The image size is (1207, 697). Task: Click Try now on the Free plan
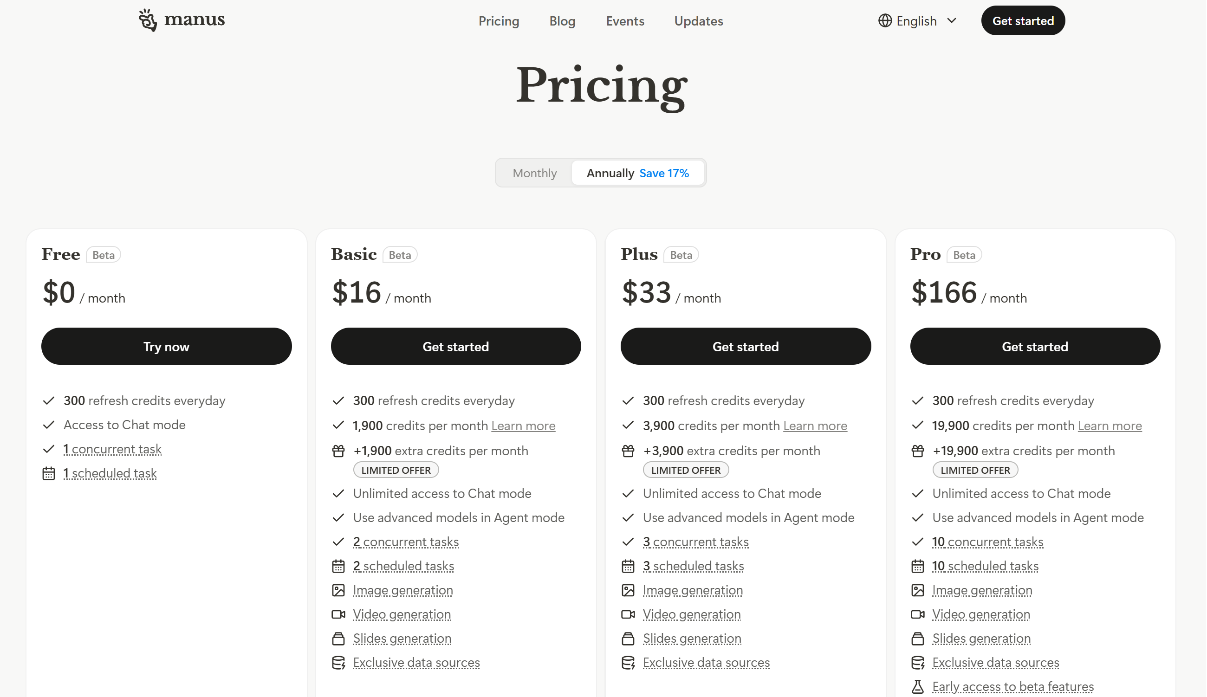coord(166,346)
